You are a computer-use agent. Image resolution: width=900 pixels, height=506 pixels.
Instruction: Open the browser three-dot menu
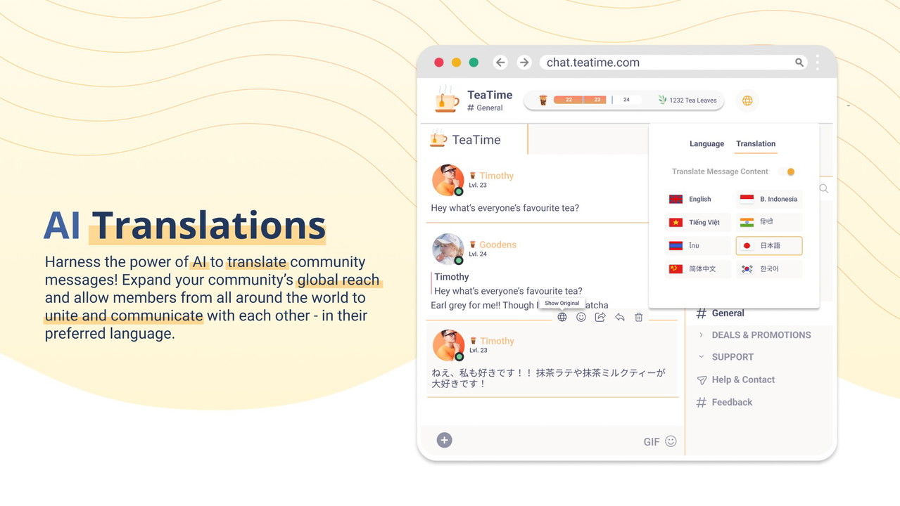click(818, 63)
